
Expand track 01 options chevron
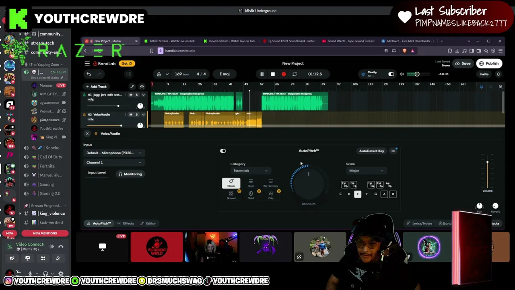143,95
